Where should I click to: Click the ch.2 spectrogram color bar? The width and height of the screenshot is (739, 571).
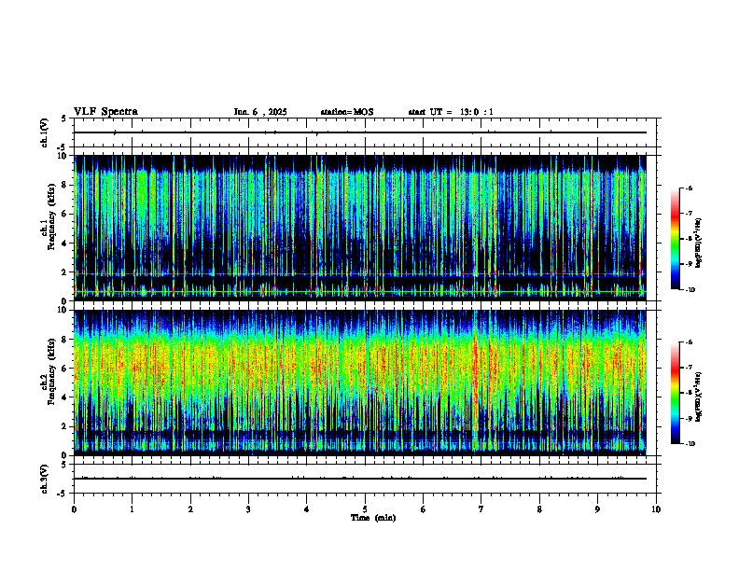coord(676,393)
